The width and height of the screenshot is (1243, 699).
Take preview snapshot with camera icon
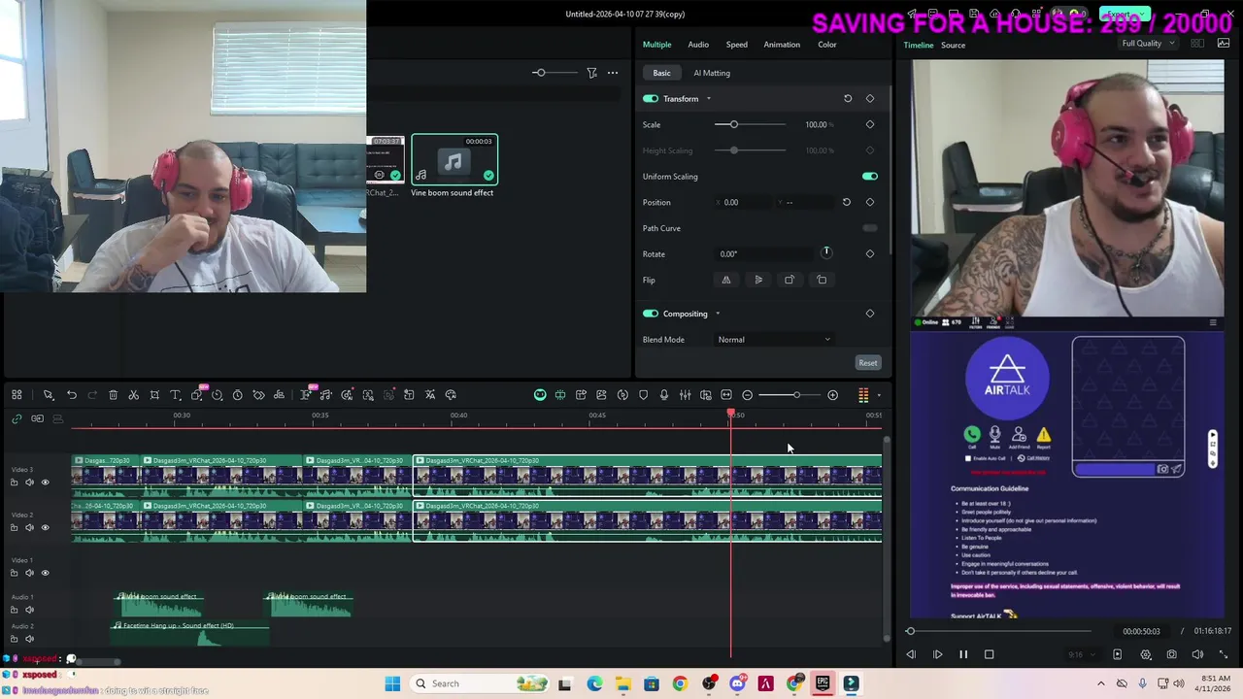(x=1171, y=654)
